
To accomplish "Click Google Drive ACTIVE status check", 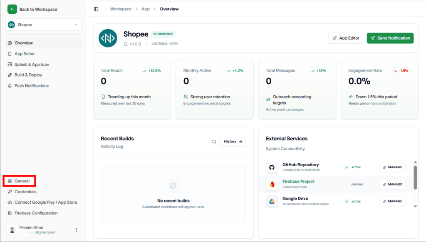I will click(x=347, y=202).
